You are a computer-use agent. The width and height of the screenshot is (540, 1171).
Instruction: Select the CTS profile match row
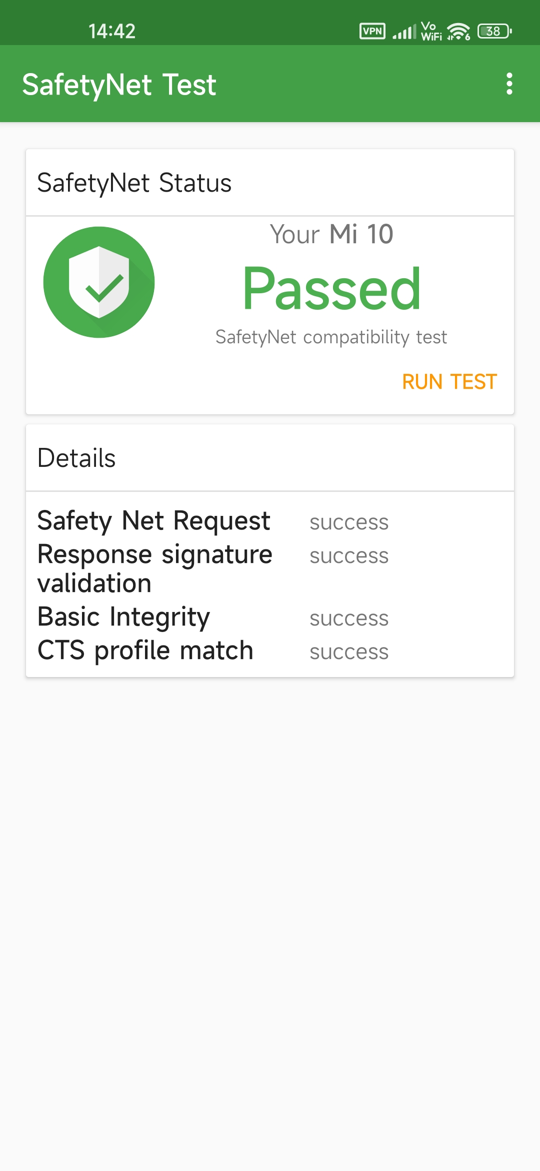pos(145,651)
